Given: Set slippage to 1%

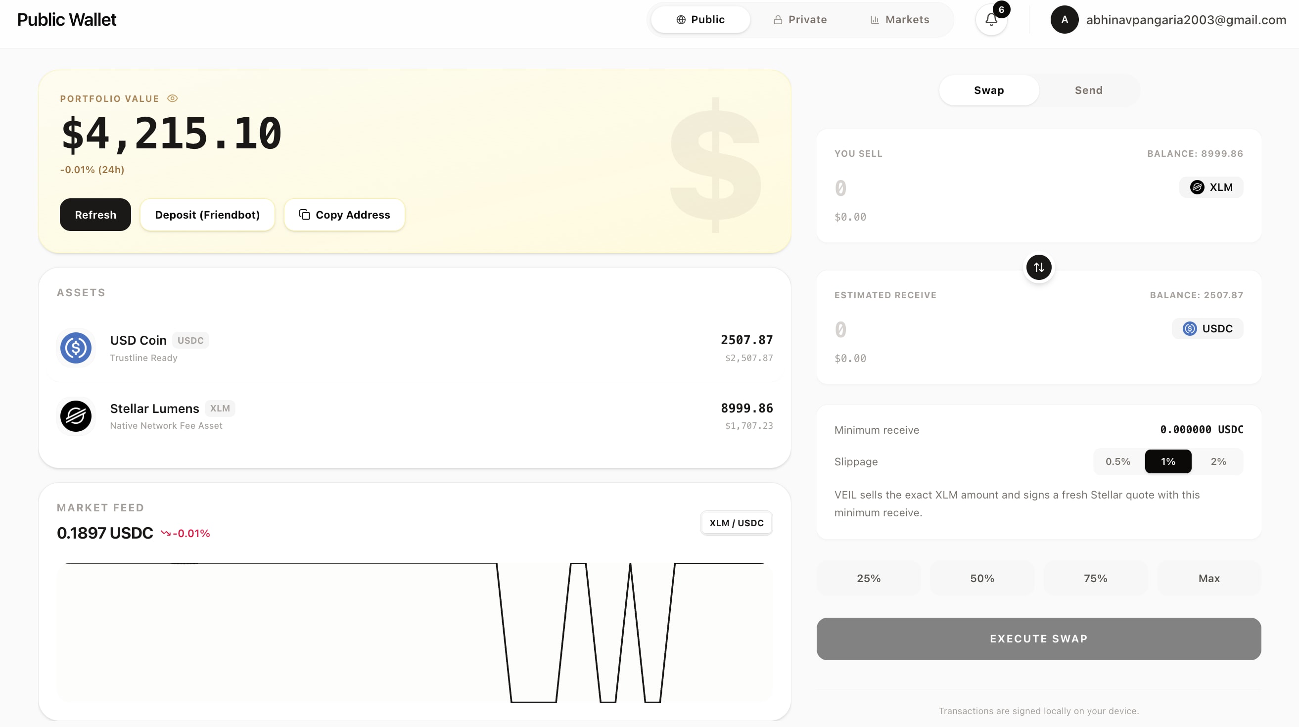Looking at the screenshot, I should [x=1168, y=461].
